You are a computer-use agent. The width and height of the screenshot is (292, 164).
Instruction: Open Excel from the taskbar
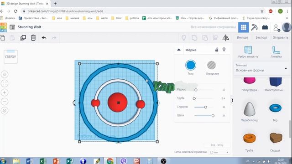43,161
